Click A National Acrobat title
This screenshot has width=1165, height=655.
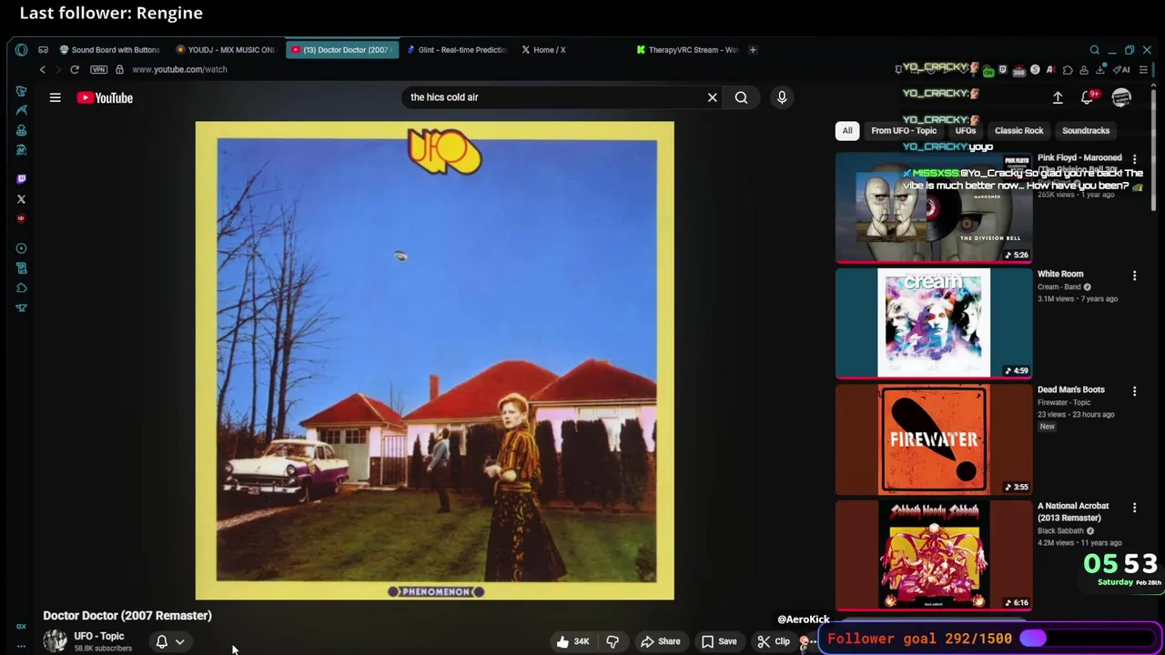click(1073, 511)
